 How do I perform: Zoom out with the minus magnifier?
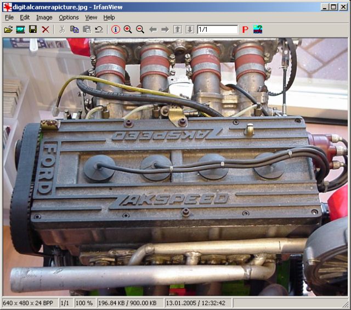click(140, 30)
